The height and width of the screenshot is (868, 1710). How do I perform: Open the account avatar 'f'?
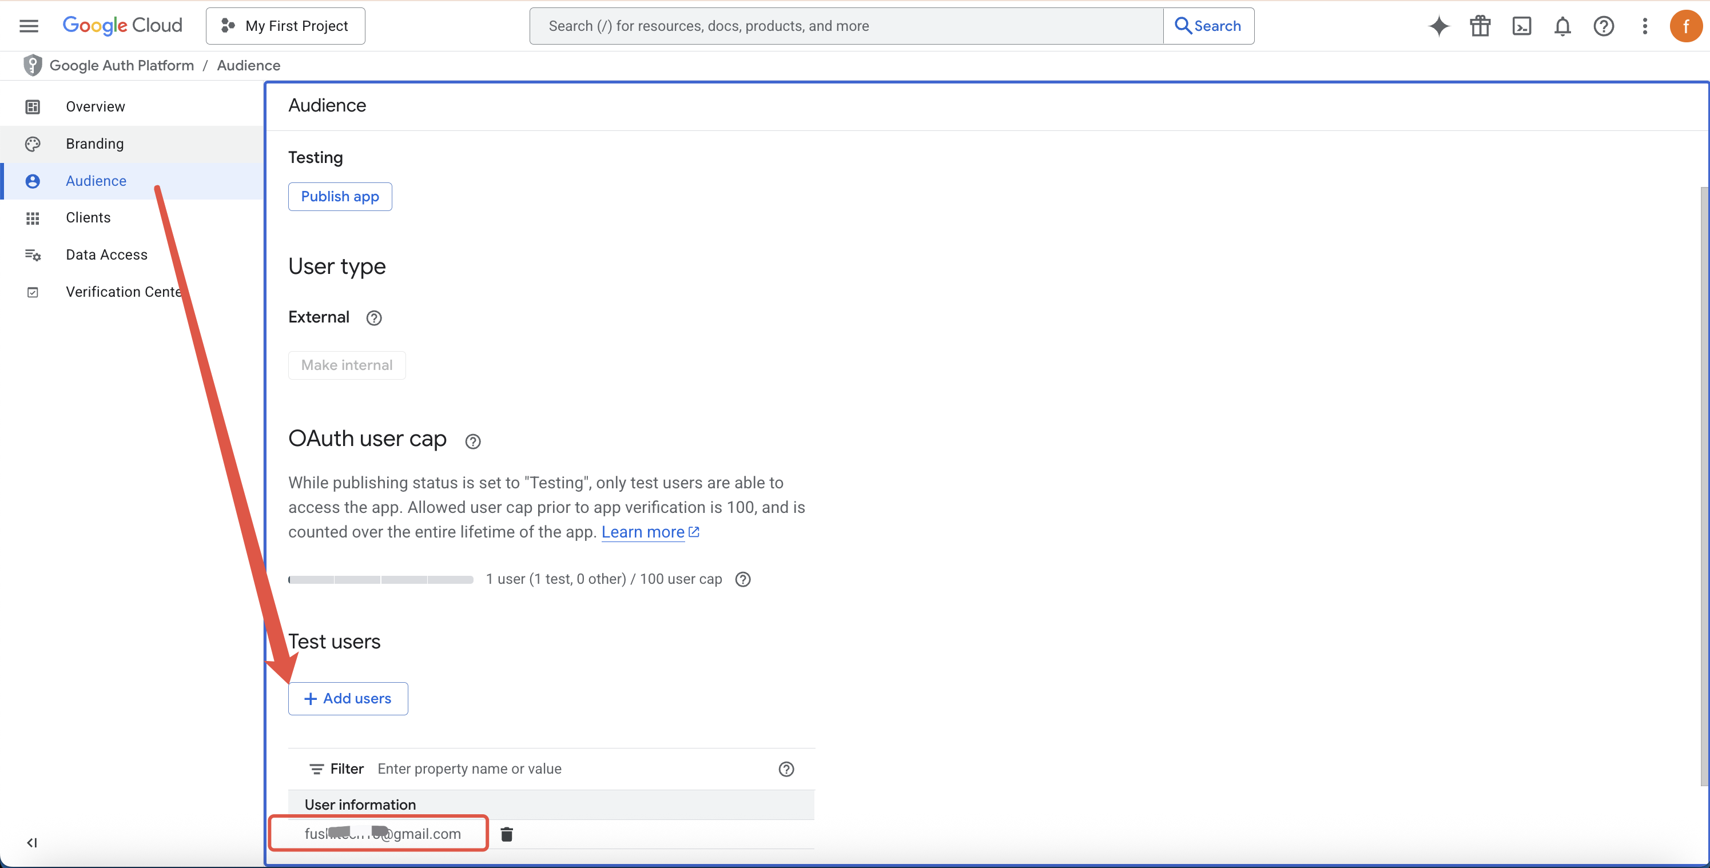pyautogui.click(x=1685, y=26)
